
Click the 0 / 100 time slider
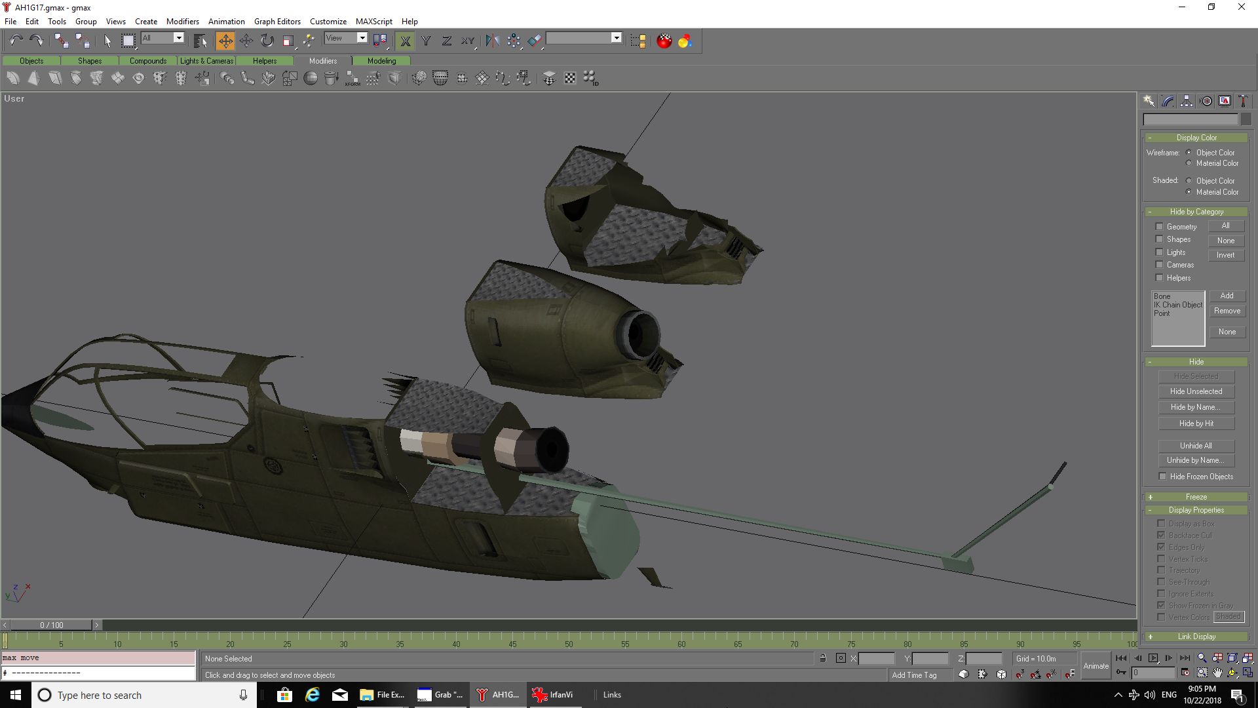51,625
